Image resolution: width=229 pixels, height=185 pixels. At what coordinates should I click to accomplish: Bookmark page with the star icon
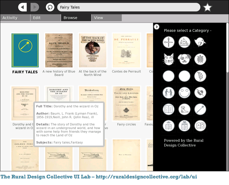tap(208, 7)
